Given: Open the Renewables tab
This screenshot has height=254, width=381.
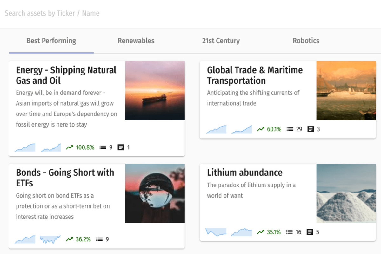Looking at the screenshot, I should pos(136,41).
